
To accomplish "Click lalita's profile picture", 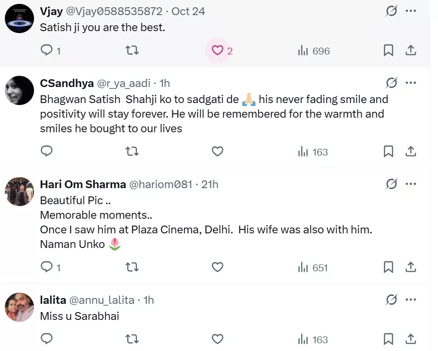I will coord(19,307).
